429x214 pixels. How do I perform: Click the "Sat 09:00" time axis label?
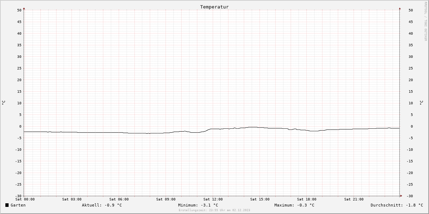pos(166,199)
